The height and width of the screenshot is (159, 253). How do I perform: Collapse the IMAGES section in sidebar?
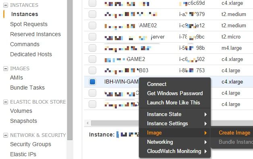tap(6, 69)
